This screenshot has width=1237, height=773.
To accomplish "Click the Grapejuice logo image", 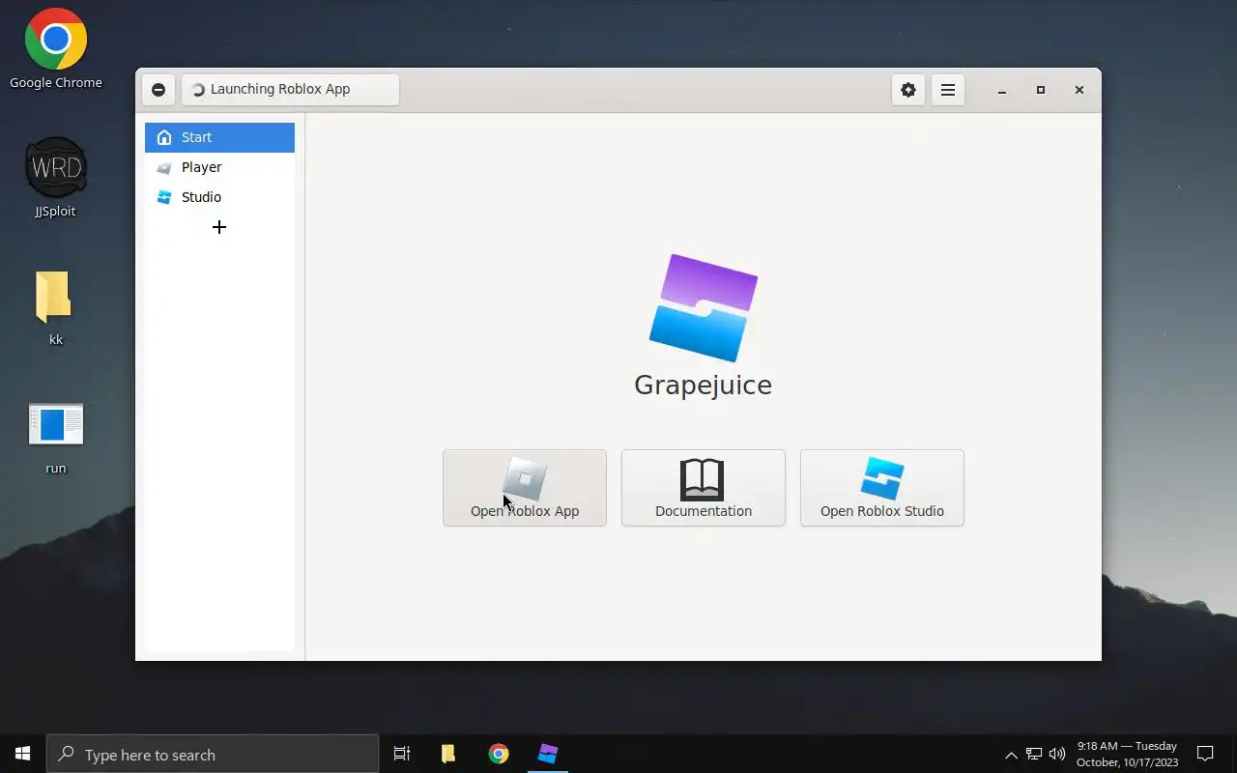I will (704, 308).
